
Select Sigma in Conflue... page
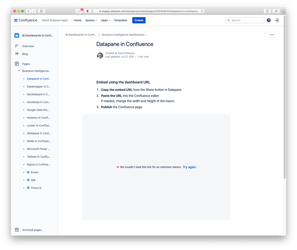pos(38,164)
